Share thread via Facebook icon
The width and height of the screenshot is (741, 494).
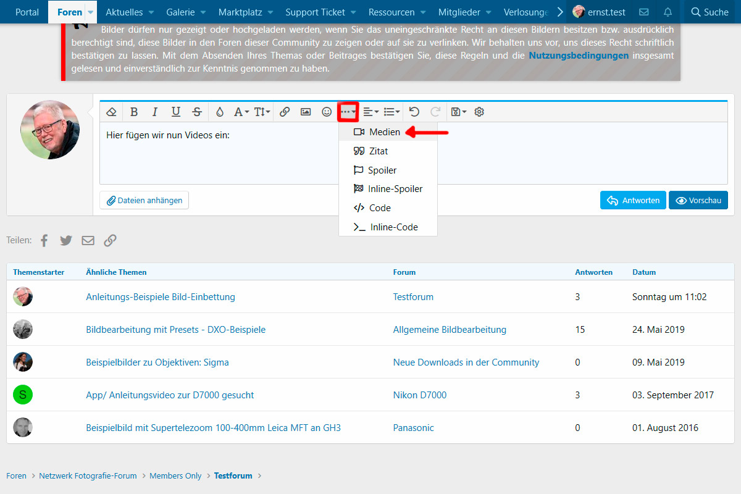click(44, 241)
